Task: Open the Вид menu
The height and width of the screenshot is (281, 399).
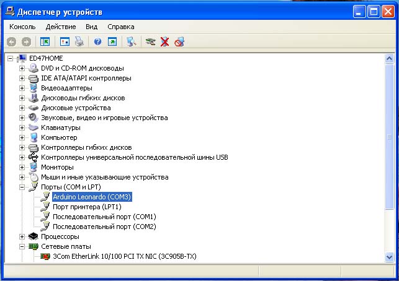Action: pos(92,27)
